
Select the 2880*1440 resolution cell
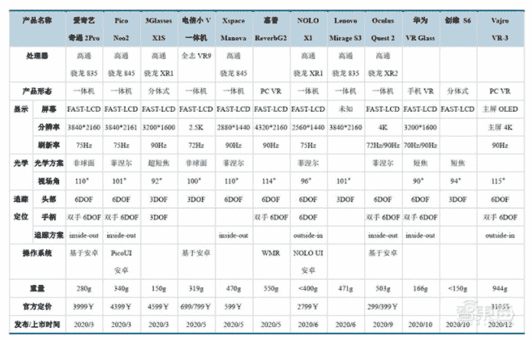click(x=234, y=127)
